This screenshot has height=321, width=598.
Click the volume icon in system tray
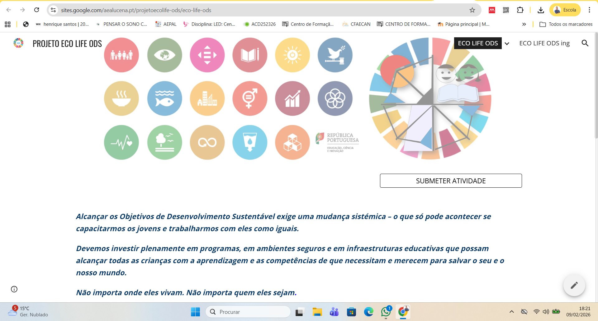coord(546,312)
